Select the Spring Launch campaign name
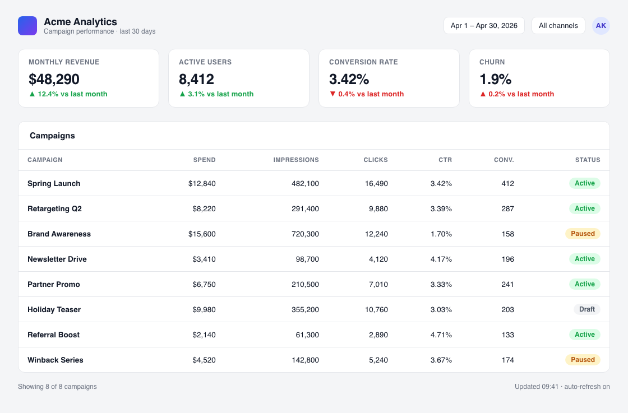 click(x=54, y=183)
